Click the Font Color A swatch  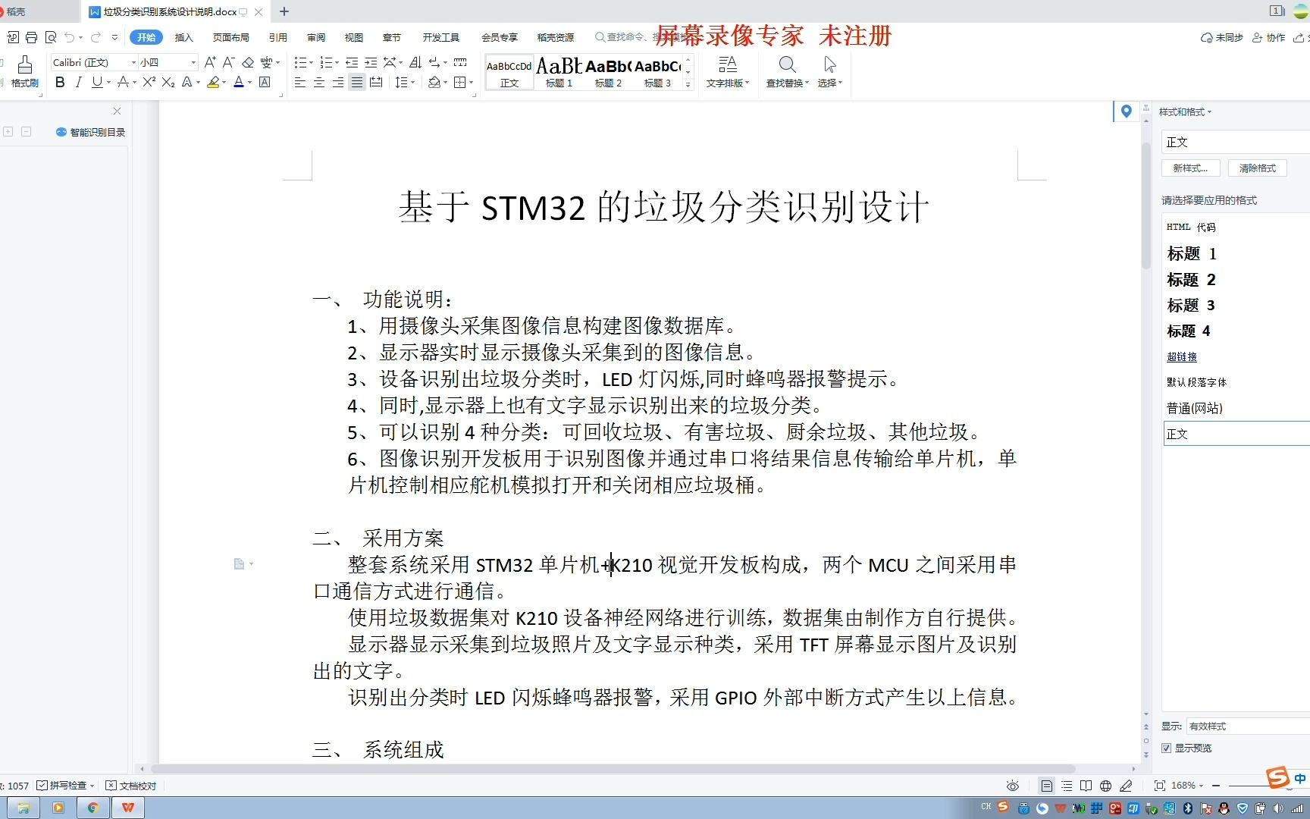(x=239, y=82)
